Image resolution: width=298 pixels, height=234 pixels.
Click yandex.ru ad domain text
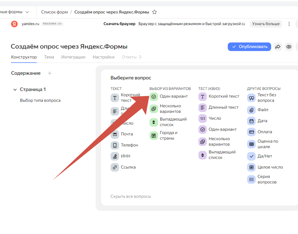point(30,24)
